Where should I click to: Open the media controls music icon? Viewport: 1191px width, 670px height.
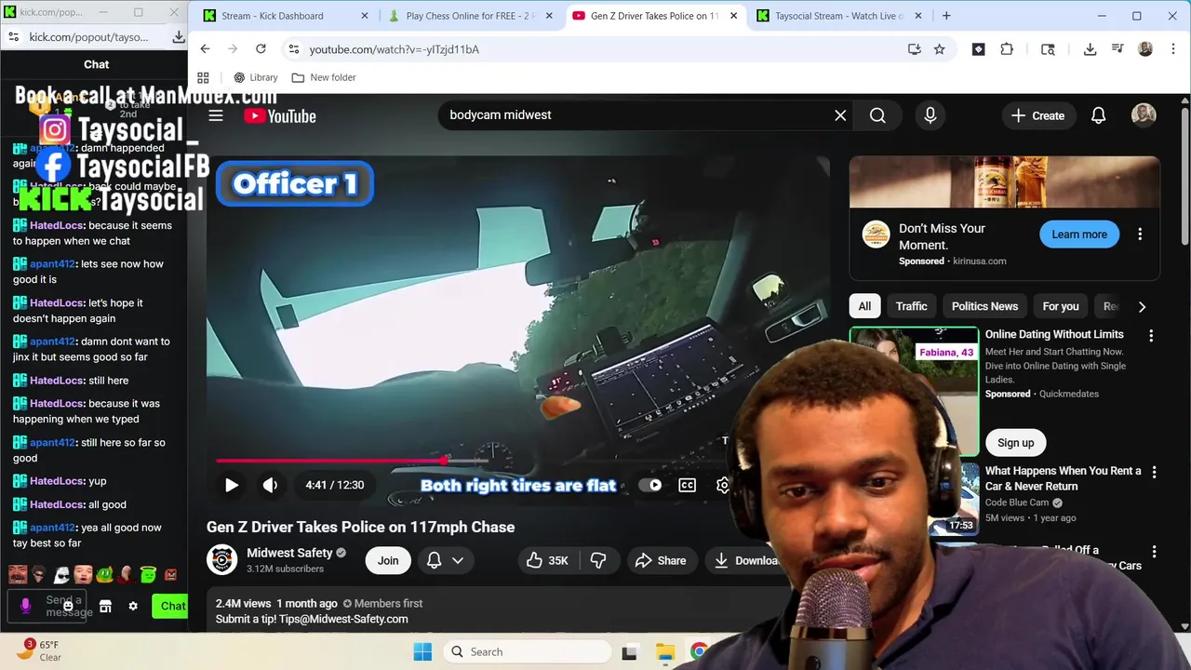tap(1117, 49)
